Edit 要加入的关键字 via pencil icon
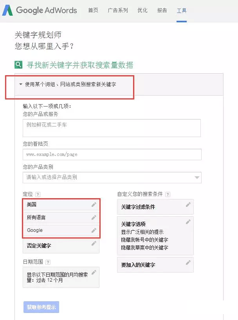Screen dimensions: 238x320 [x=188, y=263]
